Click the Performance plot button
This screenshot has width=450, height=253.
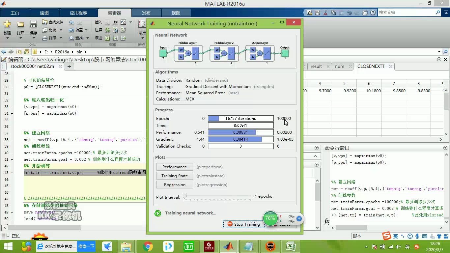(x=175, y=167)
